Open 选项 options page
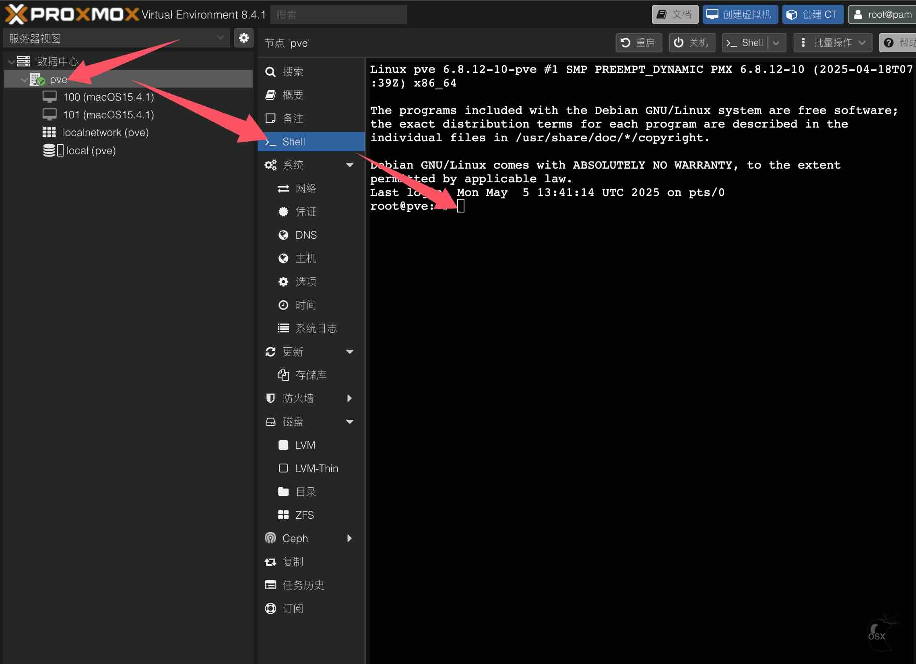This screenshot has width=916, height=664. pos(311,282)
